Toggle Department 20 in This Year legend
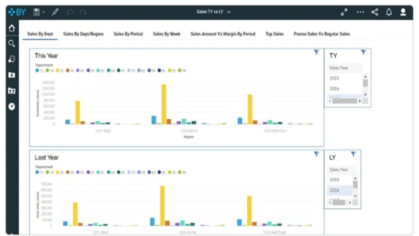Viewport: 419px width, 236px height. click(60, 70)
